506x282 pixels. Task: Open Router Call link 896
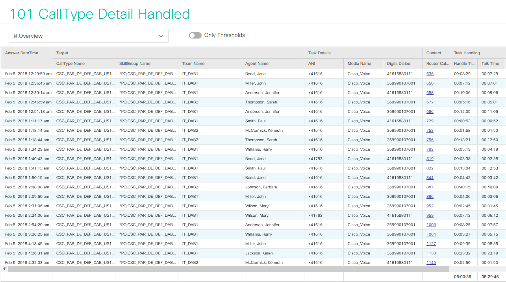click(x=430, y=197)
